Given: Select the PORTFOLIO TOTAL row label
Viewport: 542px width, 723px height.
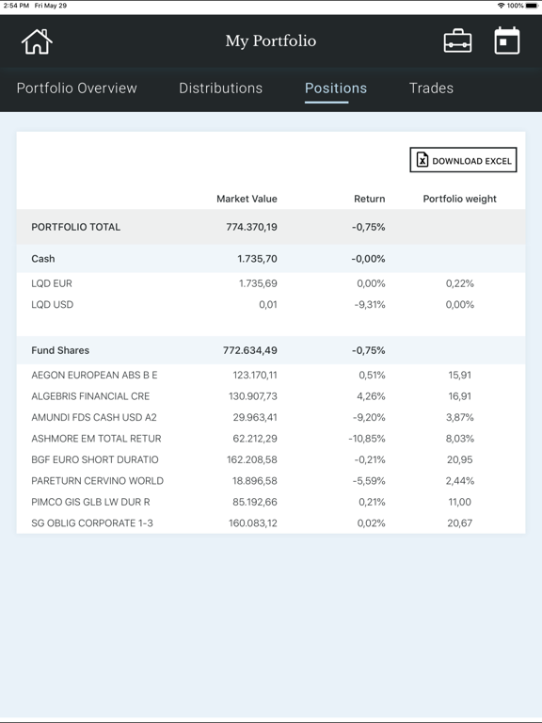Looking at the screenshot, I should click(75, 227).
